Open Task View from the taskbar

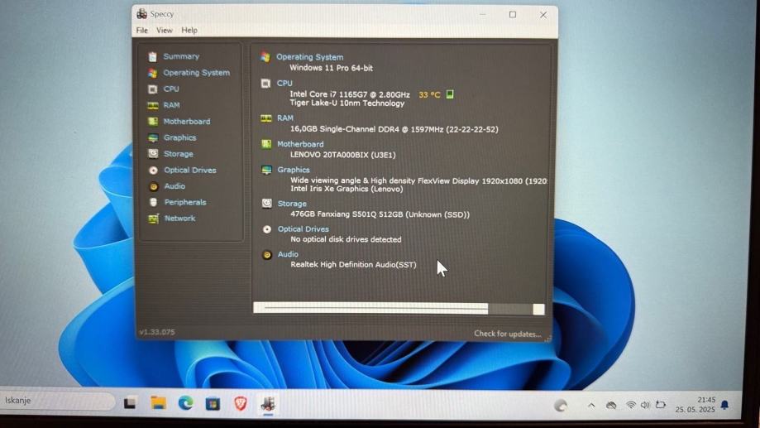(129, 403)
